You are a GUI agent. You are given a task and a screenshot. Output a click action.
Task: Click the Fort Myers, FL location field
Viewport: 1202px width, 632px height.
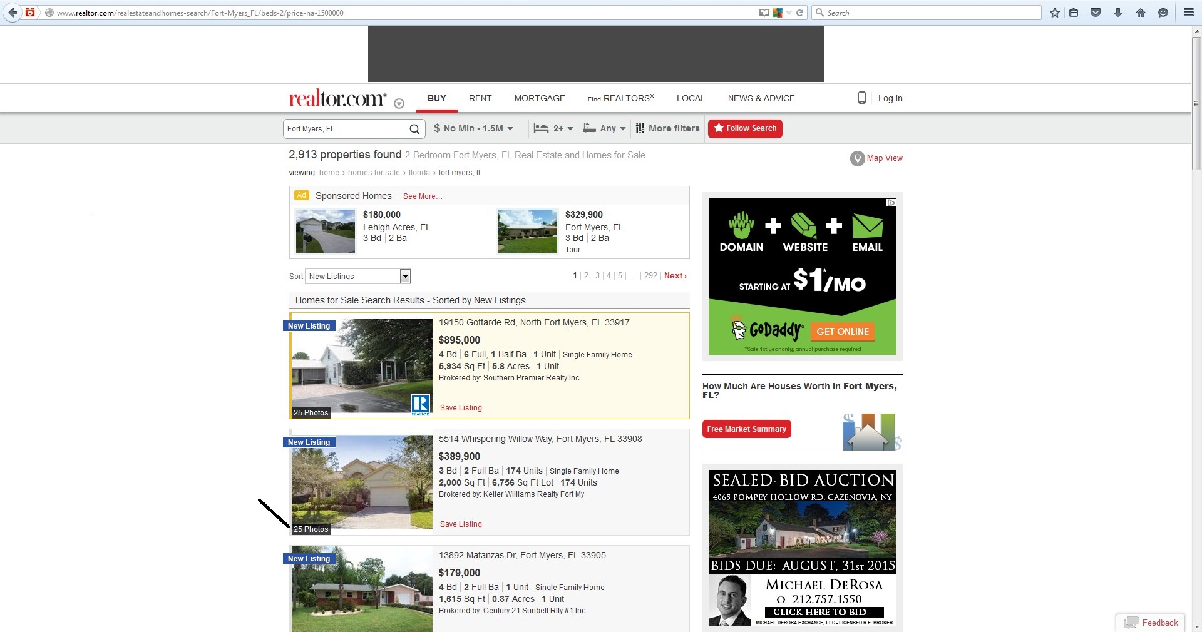tap(344, 129)
